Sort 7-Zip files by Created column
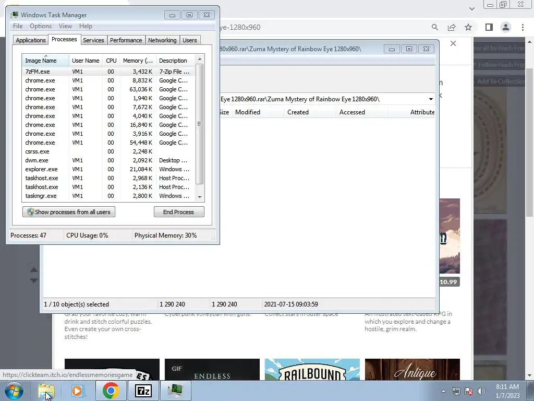This screenshot has width=534, height=401. coord(310,112)
